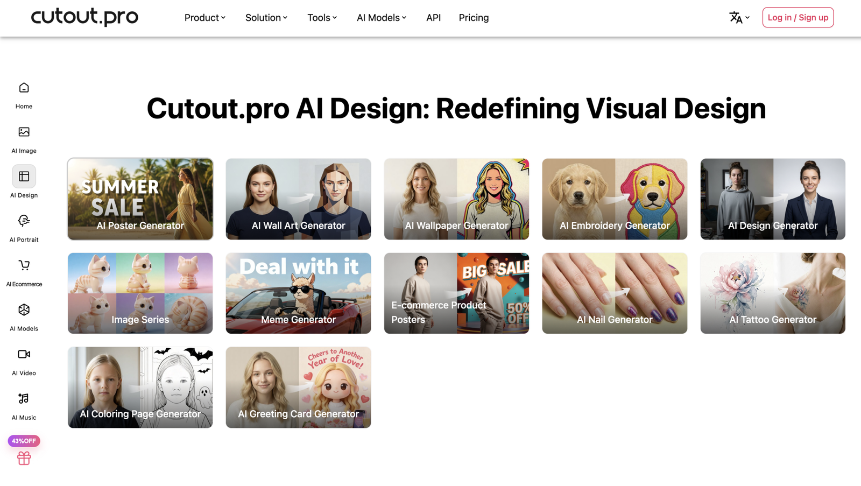
Task: Open the AI Coloring Page Generator card
Action: [x=140, y=388]
